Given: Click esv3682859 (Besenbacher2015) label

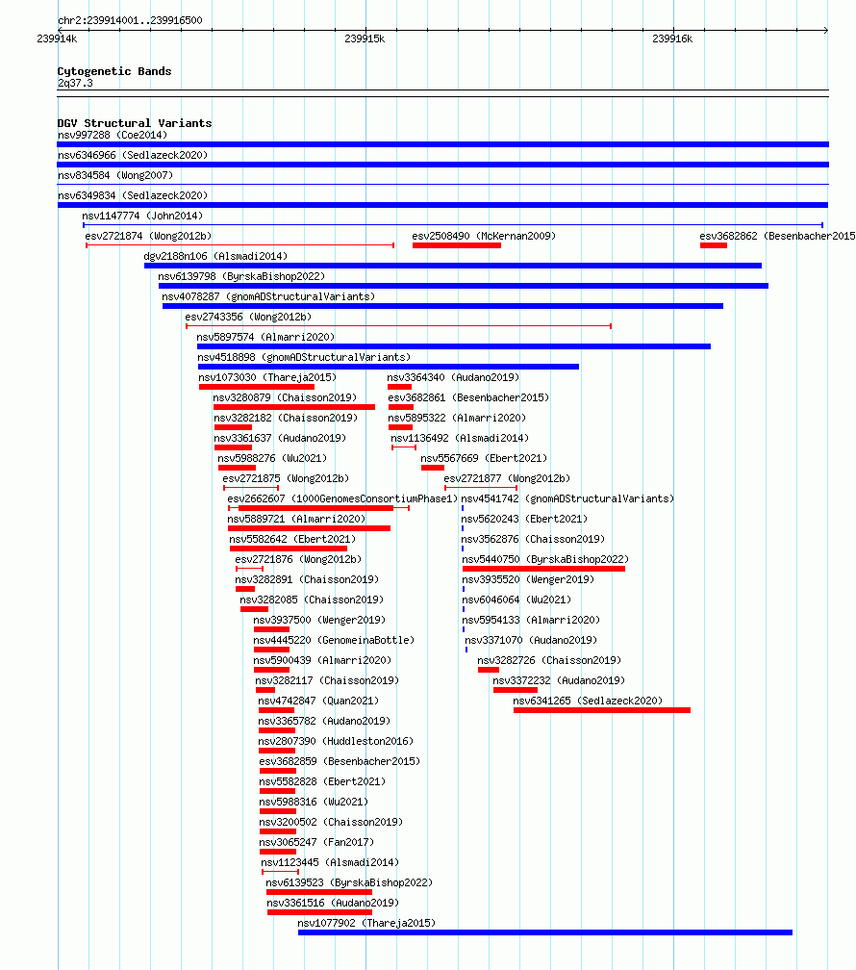Looking at the screenshot, I should [340, 761].
